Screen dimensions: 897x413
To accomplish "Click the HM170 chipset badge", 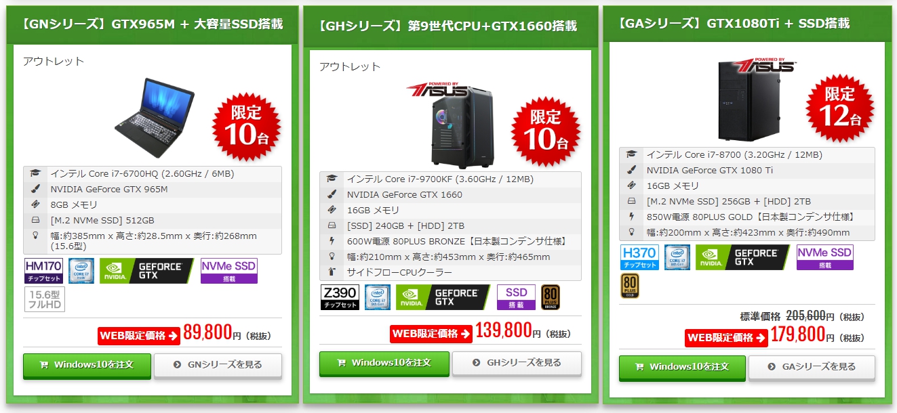I will pyautogui.click(x=44, y=271).
